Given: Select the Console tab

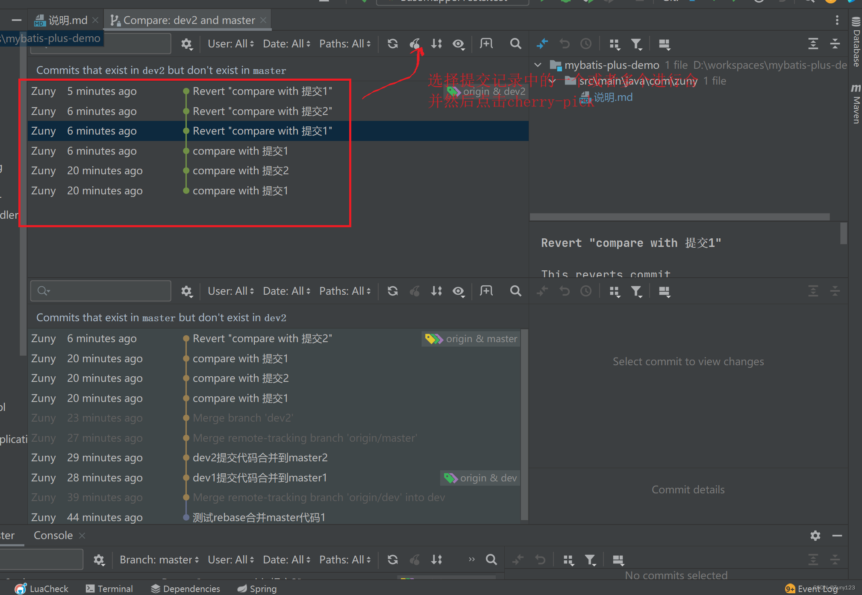Looking at the screenshot, I should pyautogui.click(x=53, y=536).
